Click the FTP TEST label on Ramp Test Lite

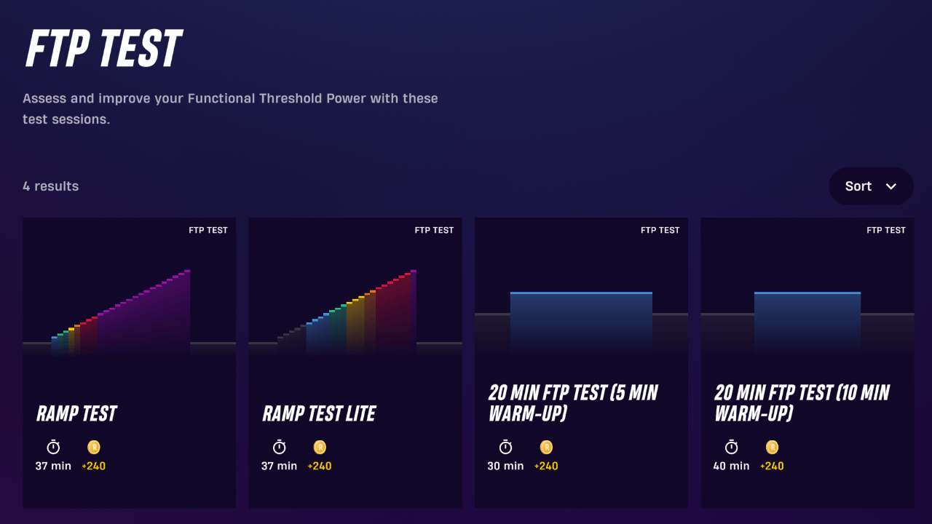coord(434,229)
